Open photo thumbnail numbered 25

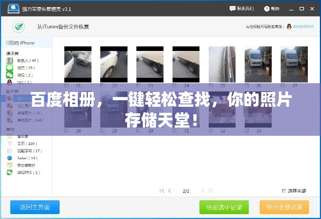tap(222, 64)
